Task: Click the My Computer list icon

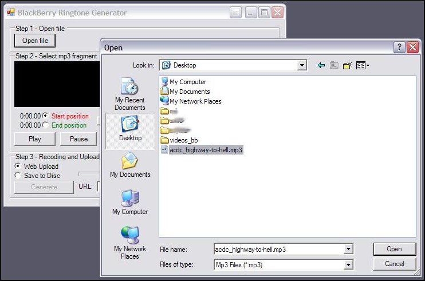Action: point(164,81)
